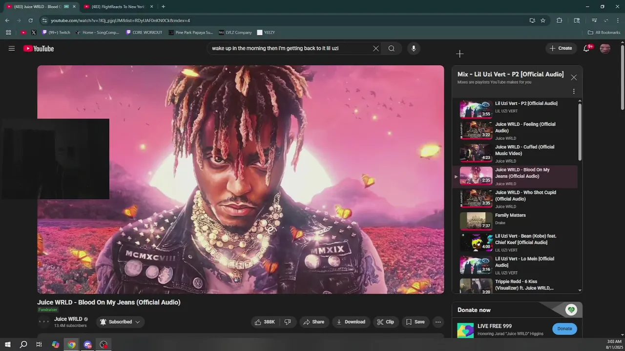625x351 pixels.
Task: Open Home - SongComp bookmark
Action: [x=97, y=33]
